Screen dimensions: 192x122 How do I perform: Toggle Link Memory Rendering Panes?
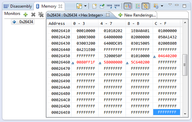[x=146, y=6]
